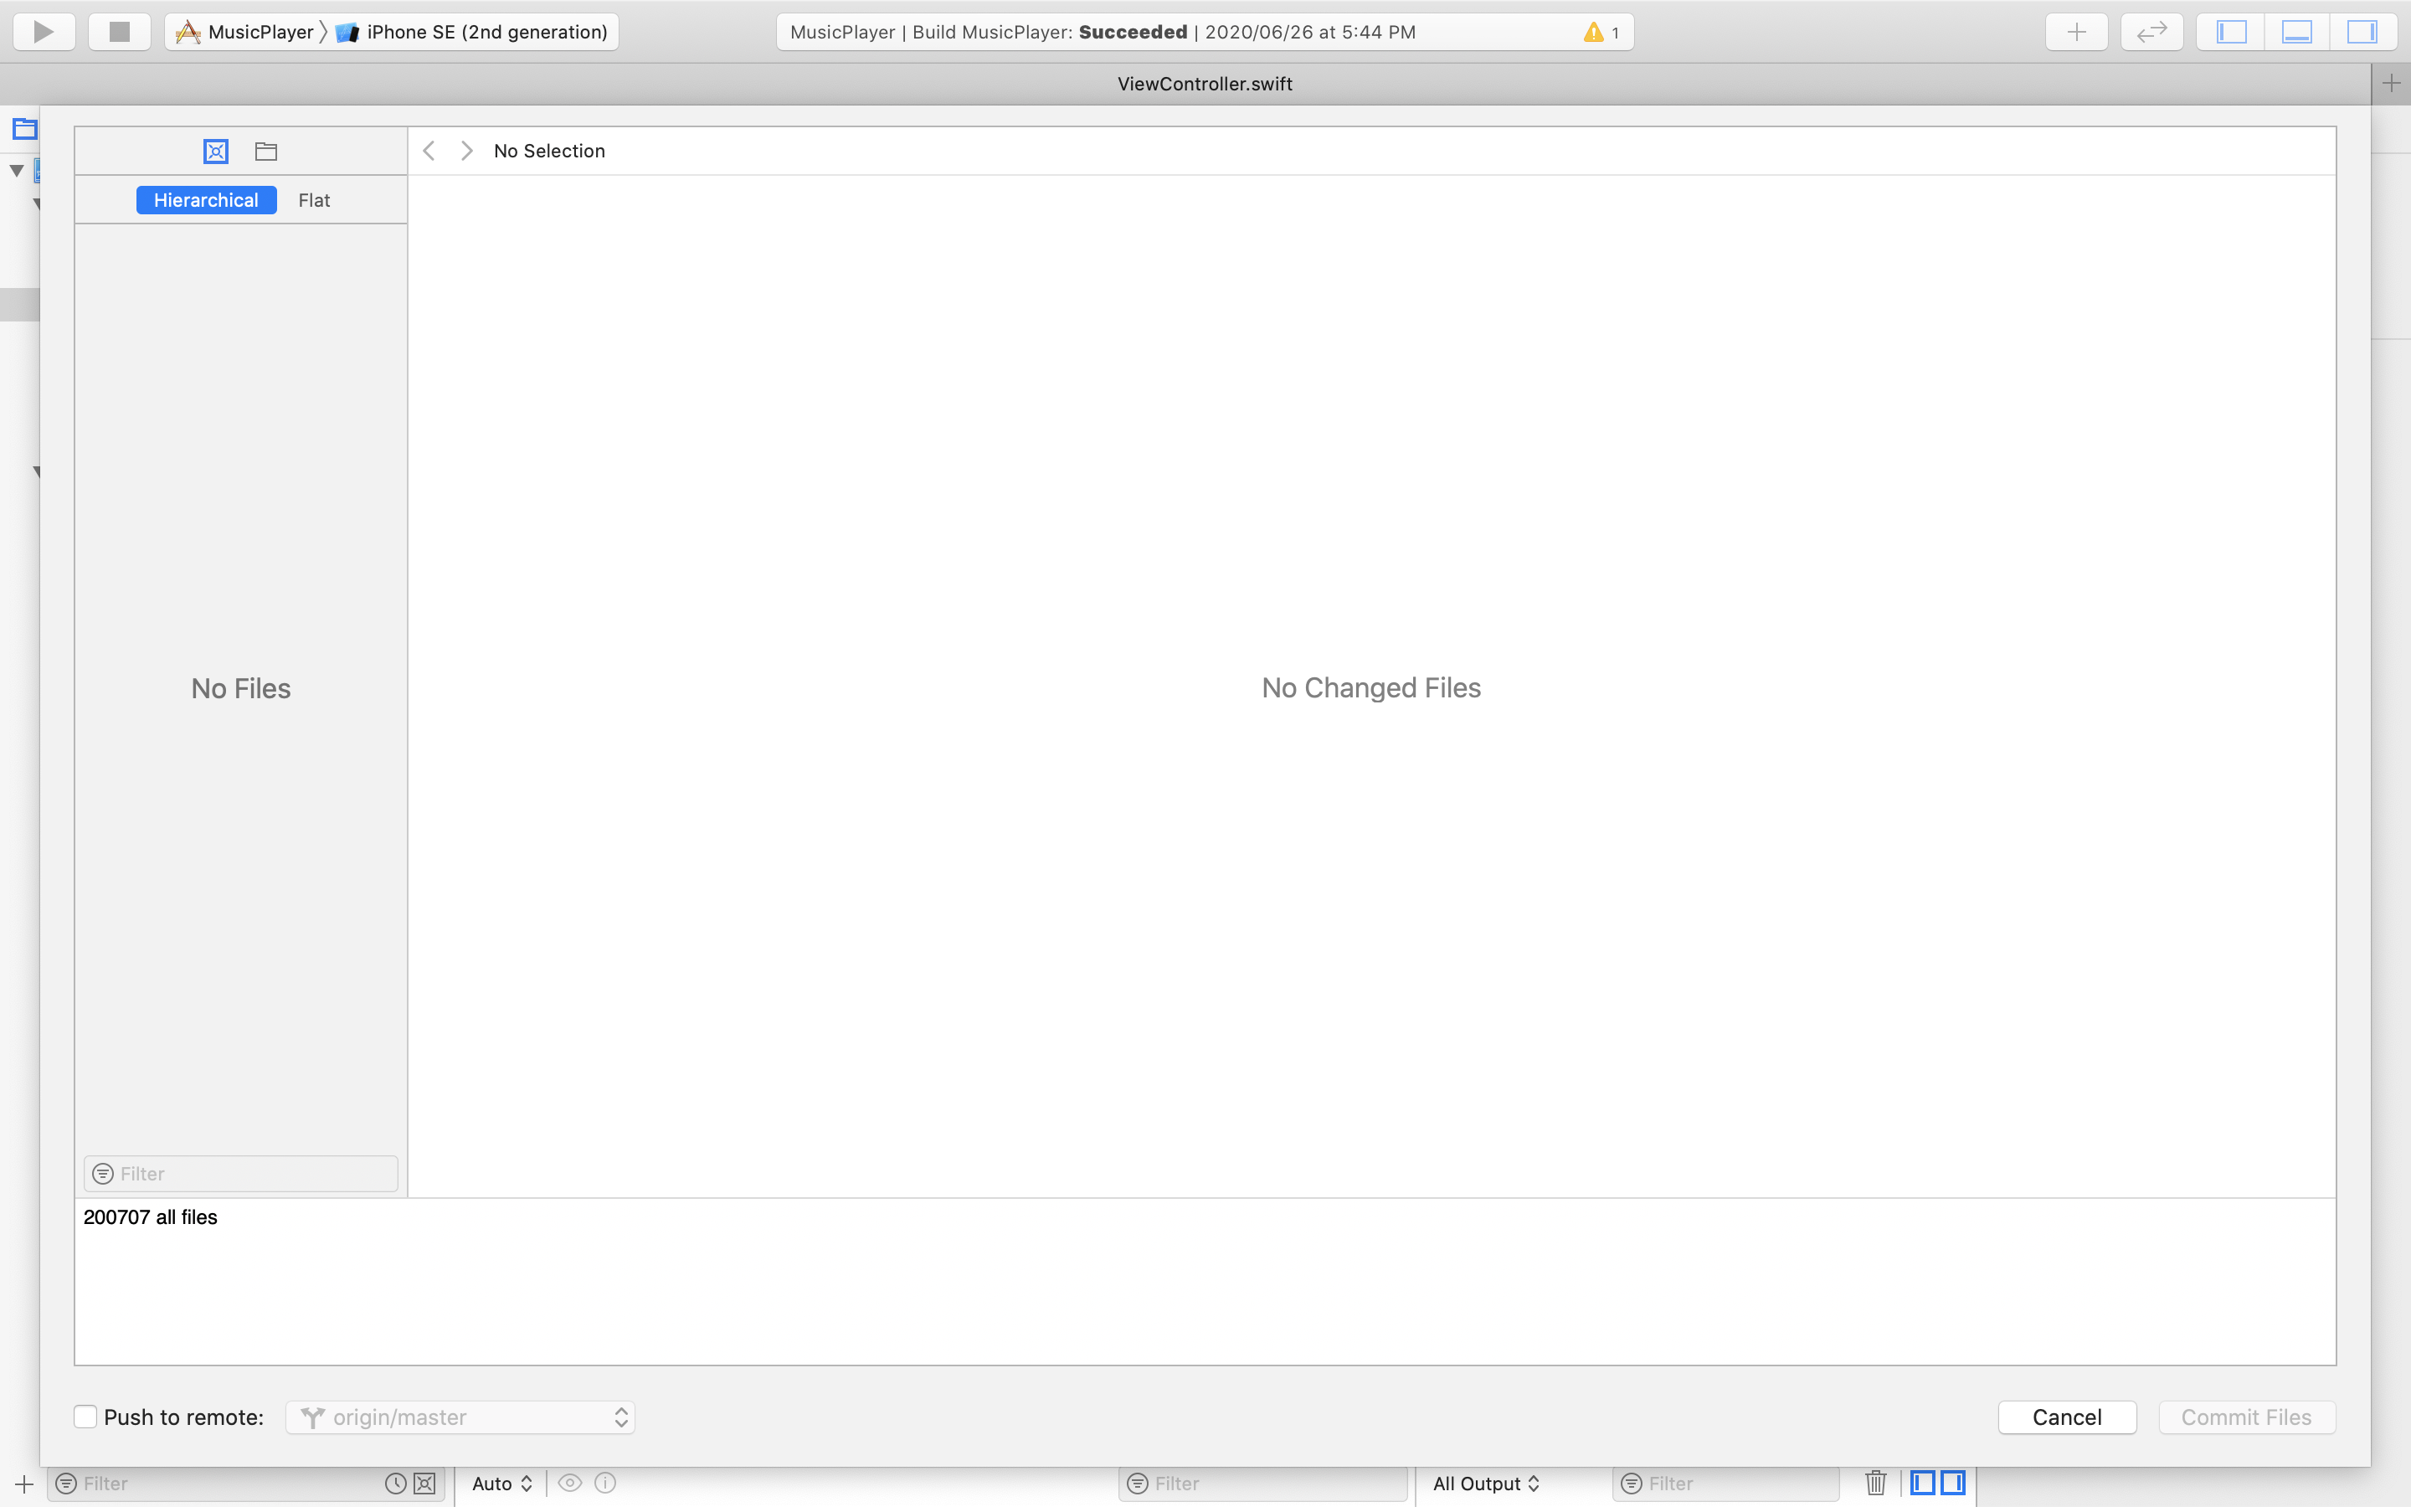Toggle the navigator panel visibility
The height and width of the screenshot is (1512, 2411).
(2231, 31)
